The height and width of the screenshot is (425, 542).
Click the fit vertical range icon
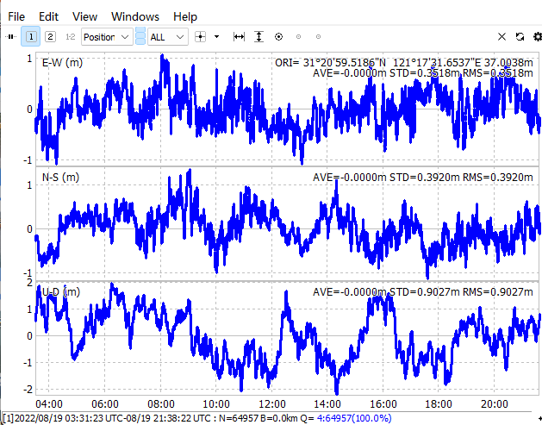[259, 37]
